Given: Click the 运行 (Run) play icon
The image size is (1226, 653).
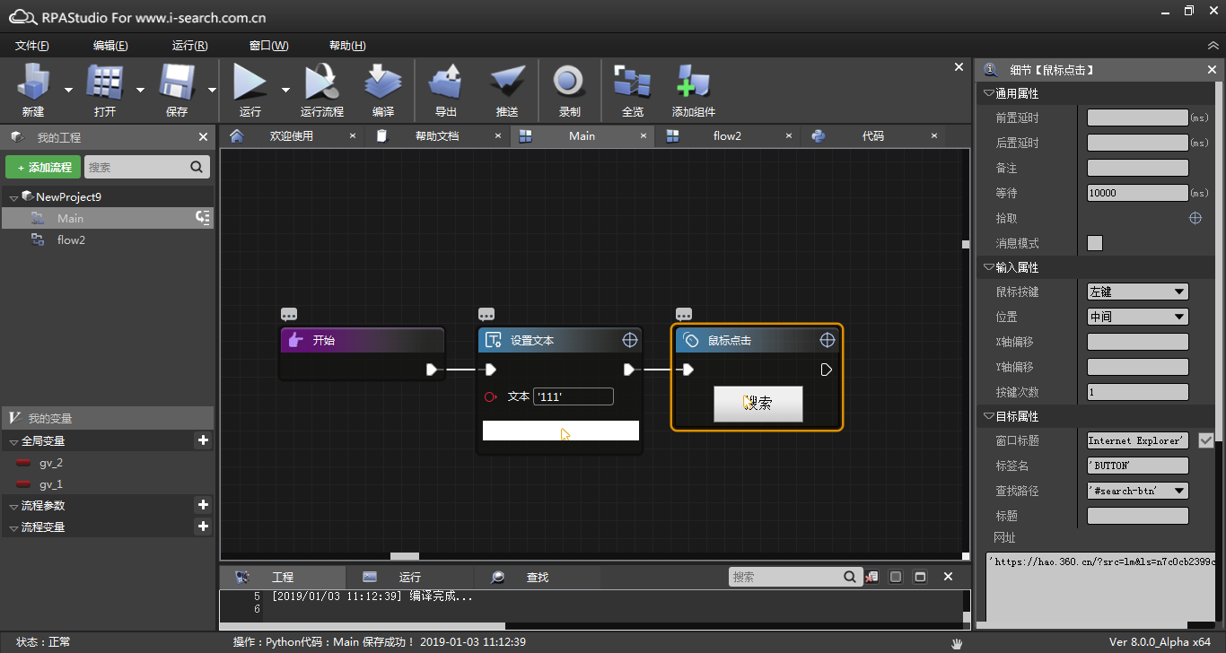Looking at the screenshot, I should click(x=250, y=83).
